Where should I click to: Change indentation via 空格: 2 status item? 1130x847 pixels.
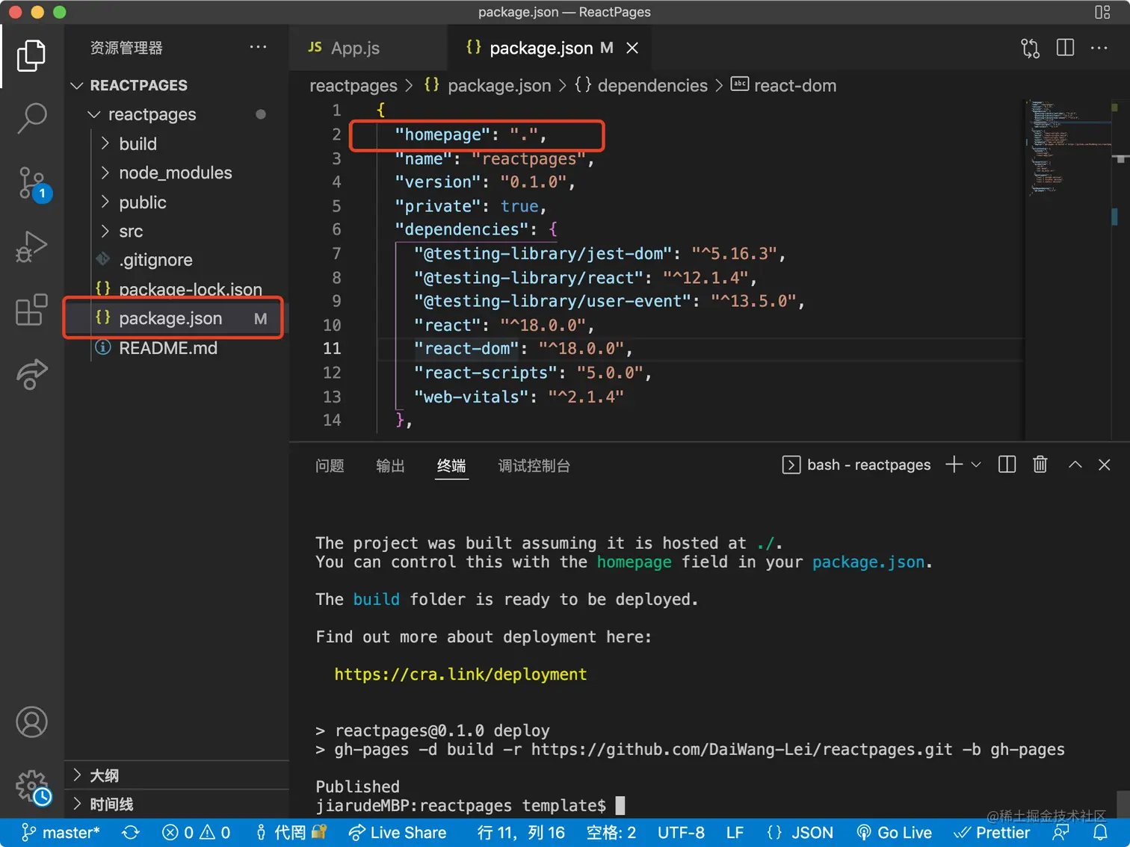click(x=611, y=833)
